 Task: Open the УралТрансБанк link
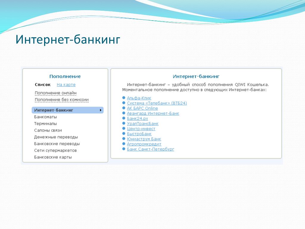tap(143, 123)
